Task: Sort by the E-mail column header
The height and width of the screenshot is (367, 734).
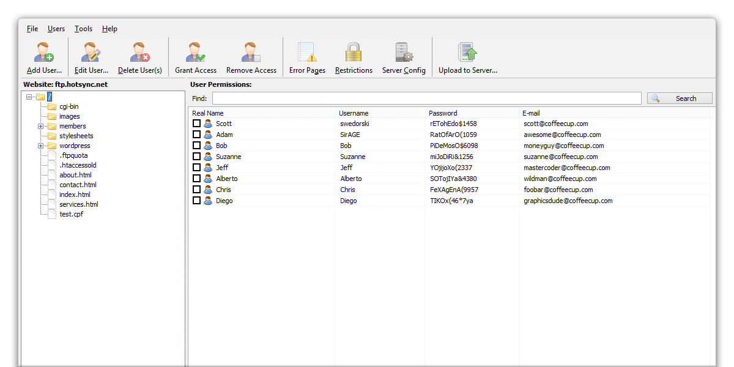Action: [x=614, y=113]
